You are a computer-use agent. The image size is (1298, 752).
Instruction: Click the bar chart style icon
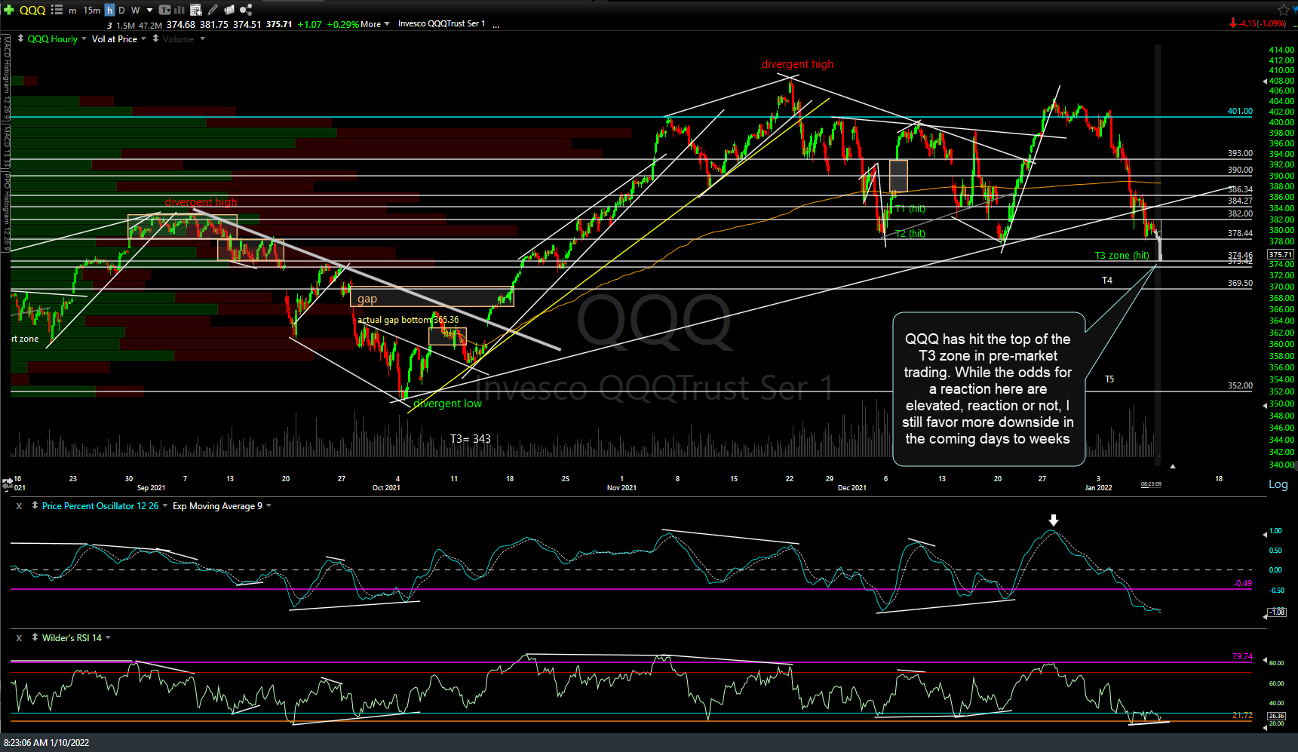[180, 10]
